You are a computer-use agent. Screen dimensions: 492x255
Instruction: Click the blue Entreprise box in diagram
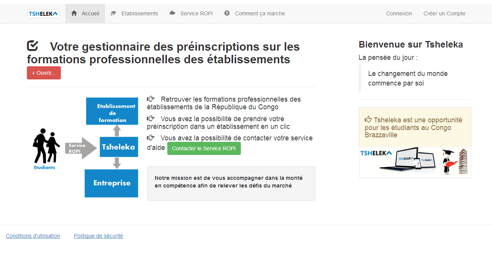pos(112,183)
